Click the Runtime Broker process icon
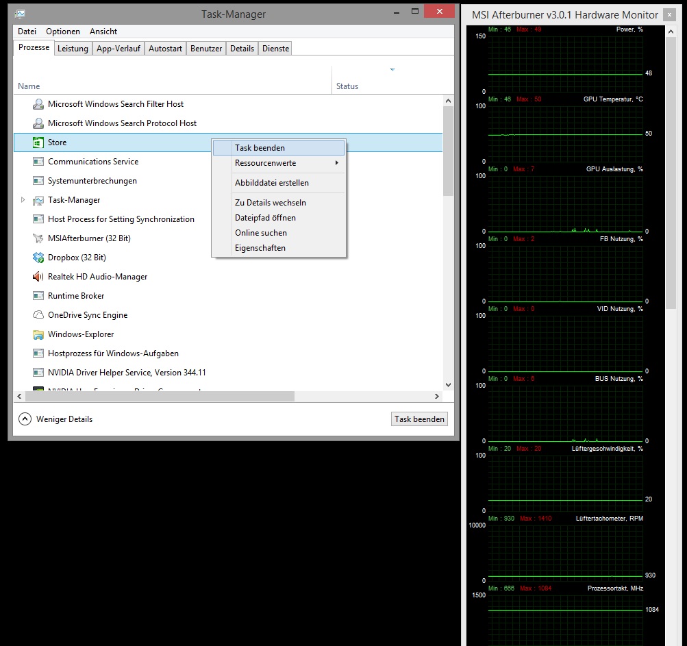Screen dimensions: 687x646 point(38,296)
